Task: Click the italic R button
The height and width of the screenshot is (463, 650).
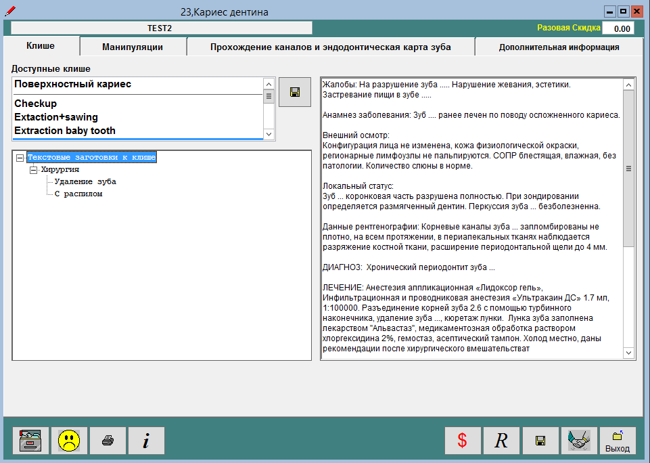Action: click(501, 441)
